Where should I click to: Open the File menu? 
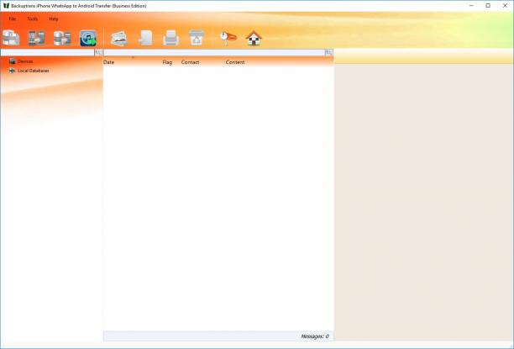[x=12, y=19]
